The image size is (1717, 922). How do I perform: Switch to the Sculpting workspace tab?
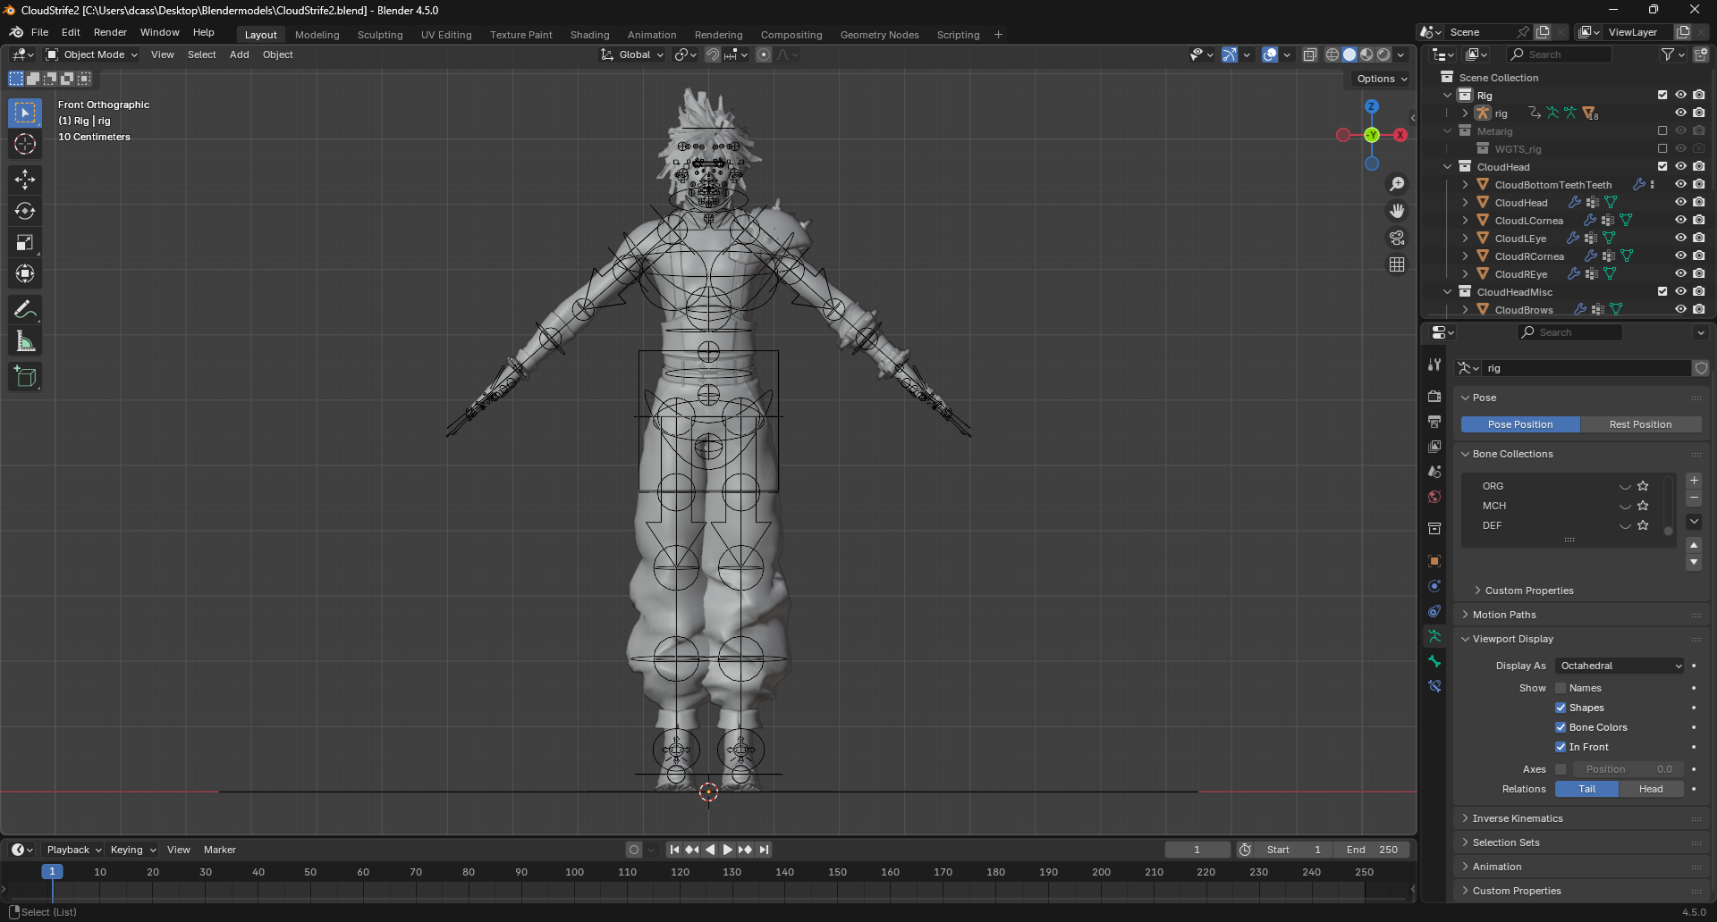380,35
